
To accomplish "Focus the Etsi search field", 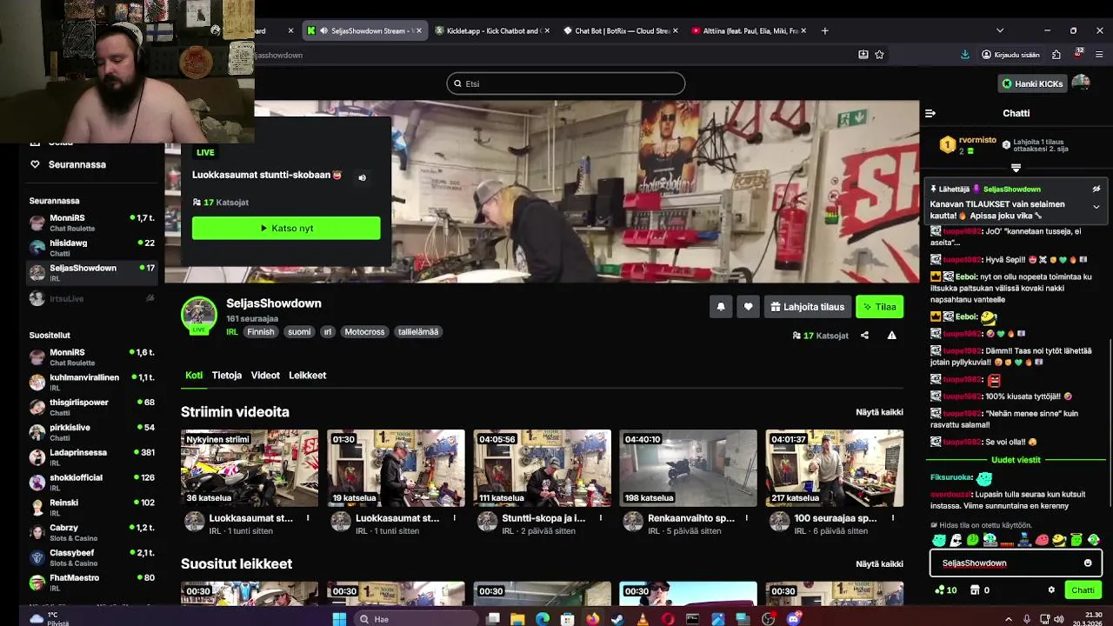I will pyautogui.click(x=566, y=83).
